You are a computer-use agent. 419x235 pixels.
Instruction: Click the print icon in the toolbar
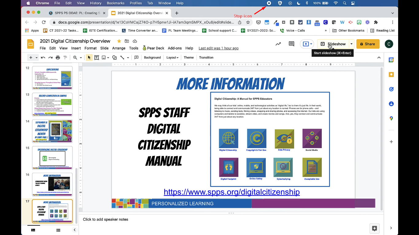click(58, 58)
